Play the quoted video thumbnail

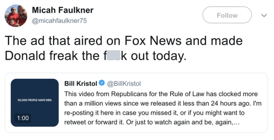[35, 102]
